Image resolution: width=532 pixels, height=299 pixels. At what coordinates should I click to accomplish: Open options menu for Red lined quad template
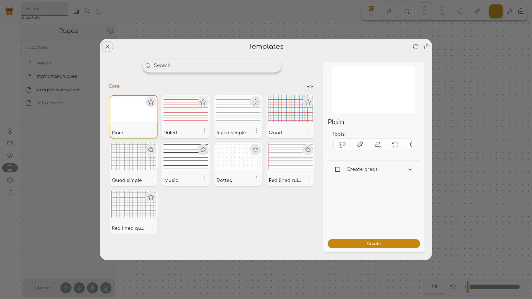pos(152,226)
